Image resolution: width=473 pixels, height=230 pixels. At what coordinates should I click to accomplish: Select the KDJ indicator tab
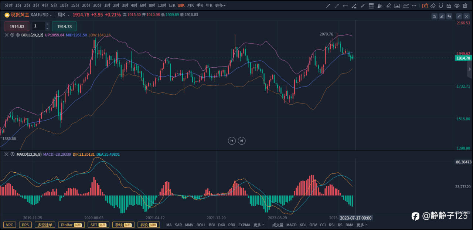click(x=303, y=225)
